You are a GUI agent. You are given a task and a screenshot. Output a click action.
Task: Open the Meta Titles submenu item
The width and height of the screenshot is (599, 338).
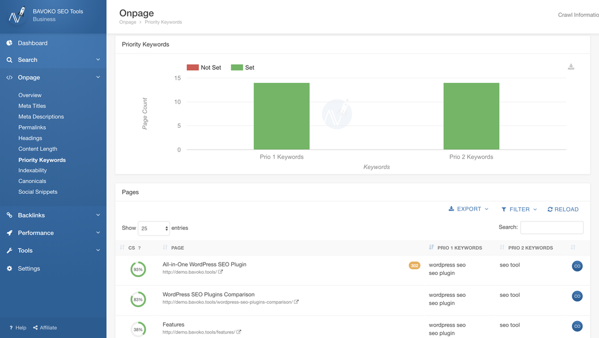tap(32, 106)
